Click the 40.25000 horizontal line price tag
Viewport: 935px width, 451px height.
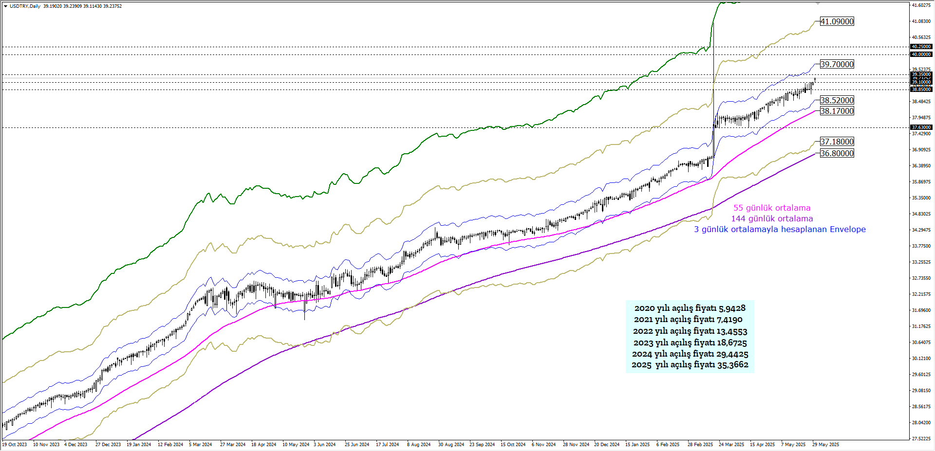point(921,47)
